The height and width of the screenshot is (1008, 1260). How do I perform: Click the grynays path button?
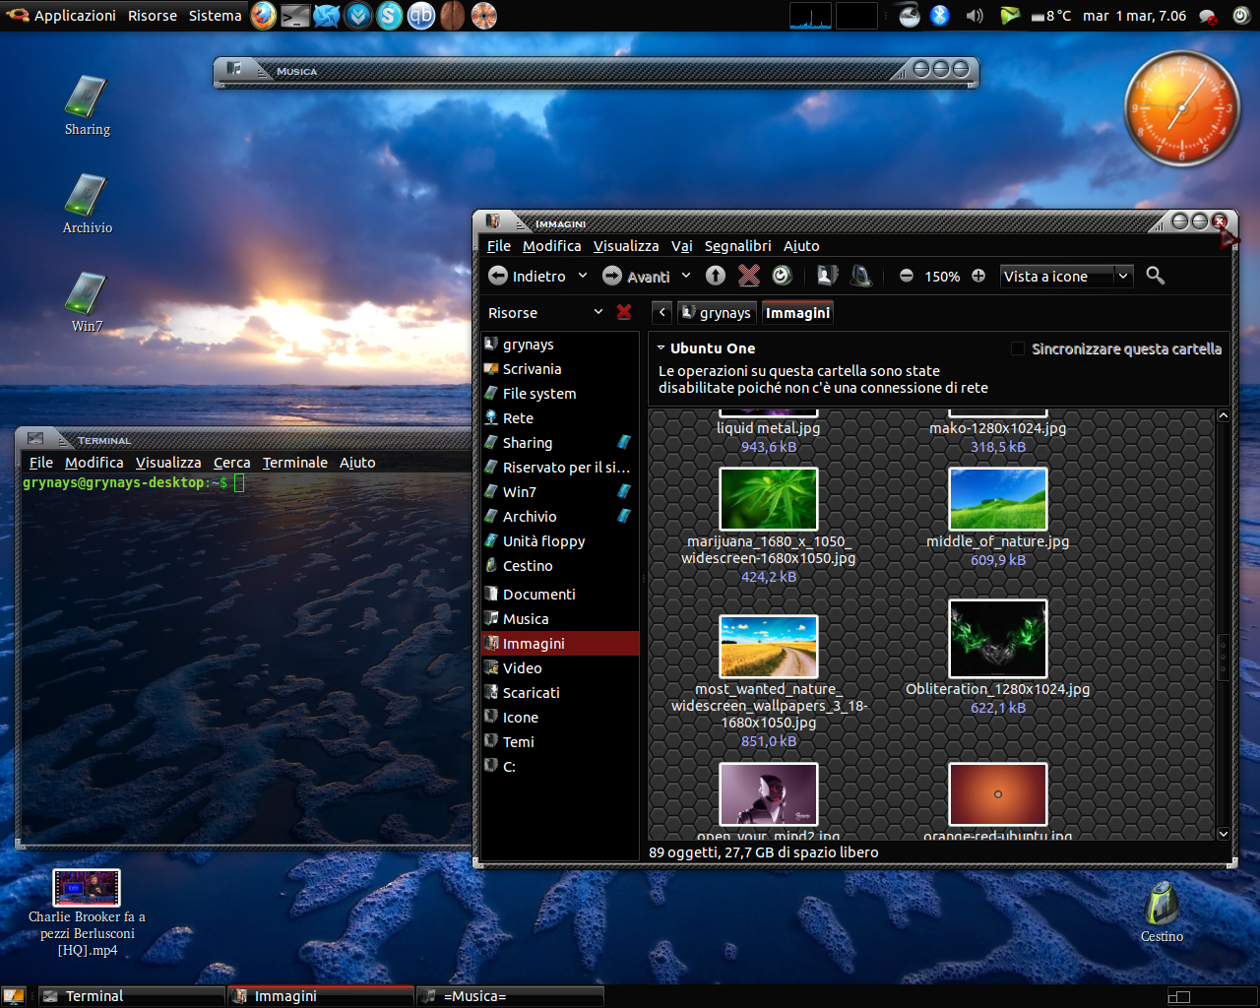717,313
